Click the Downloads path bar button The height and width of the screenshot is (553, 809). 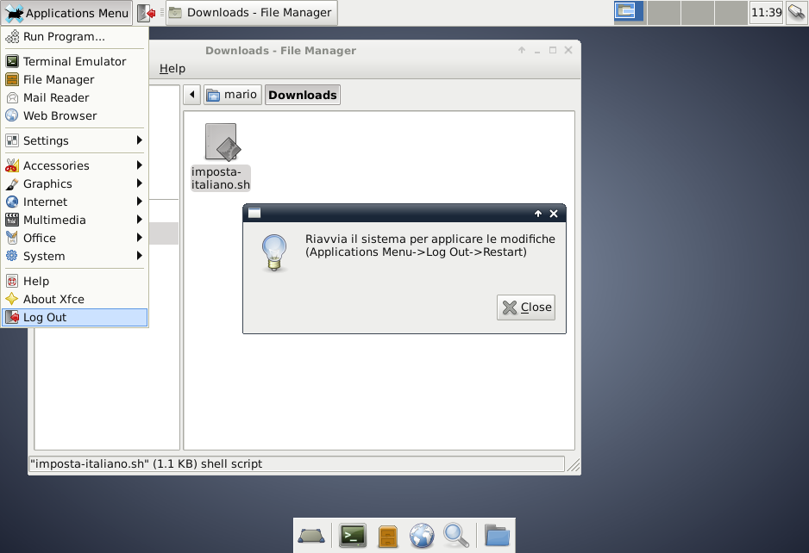(303, 95)
